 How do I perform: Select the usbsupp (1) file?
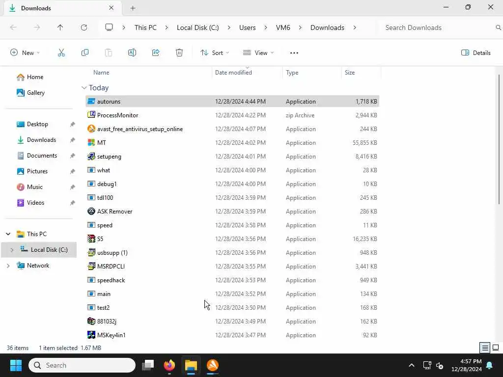(112, 253)
